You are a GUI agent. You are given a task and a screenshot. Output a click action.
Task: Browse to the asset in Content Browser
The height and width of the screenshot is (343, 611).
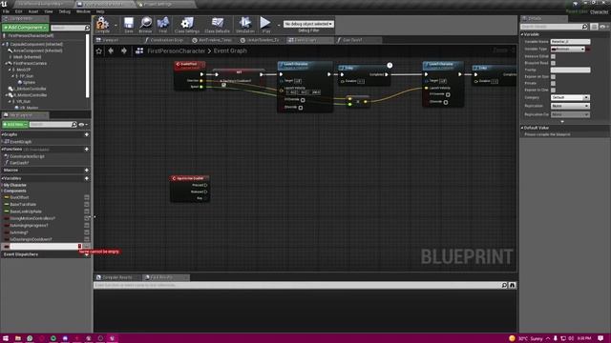(146, 25)
